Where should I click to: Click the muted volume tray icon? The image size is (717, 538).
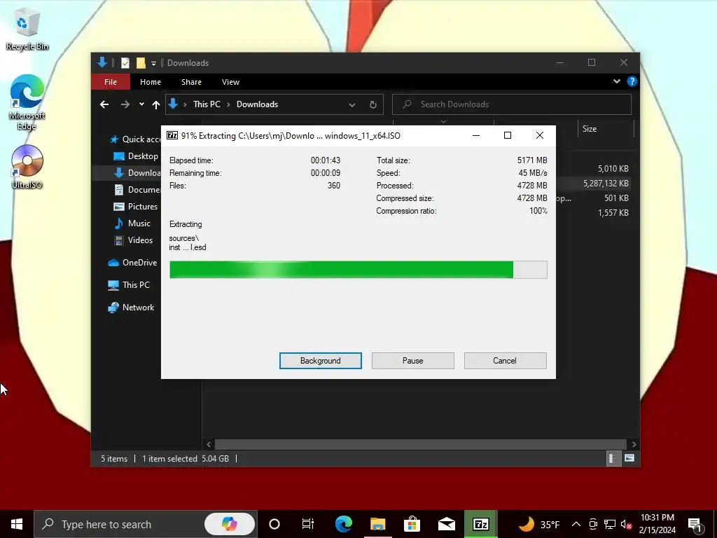[x=626, y=524]
